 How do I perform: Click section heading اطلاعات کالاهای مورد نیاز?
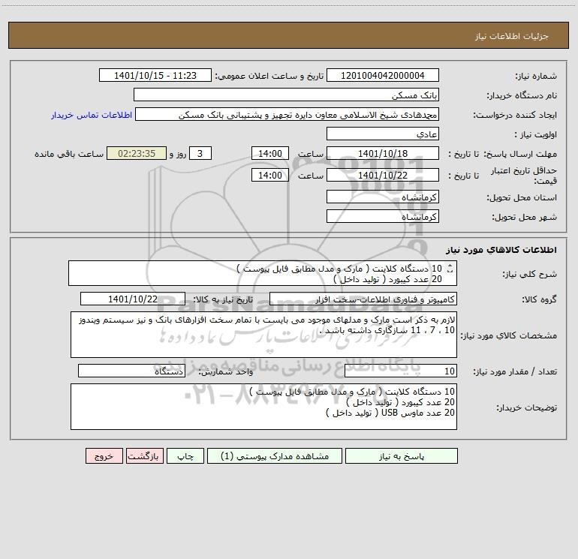[x=501, y=250]
